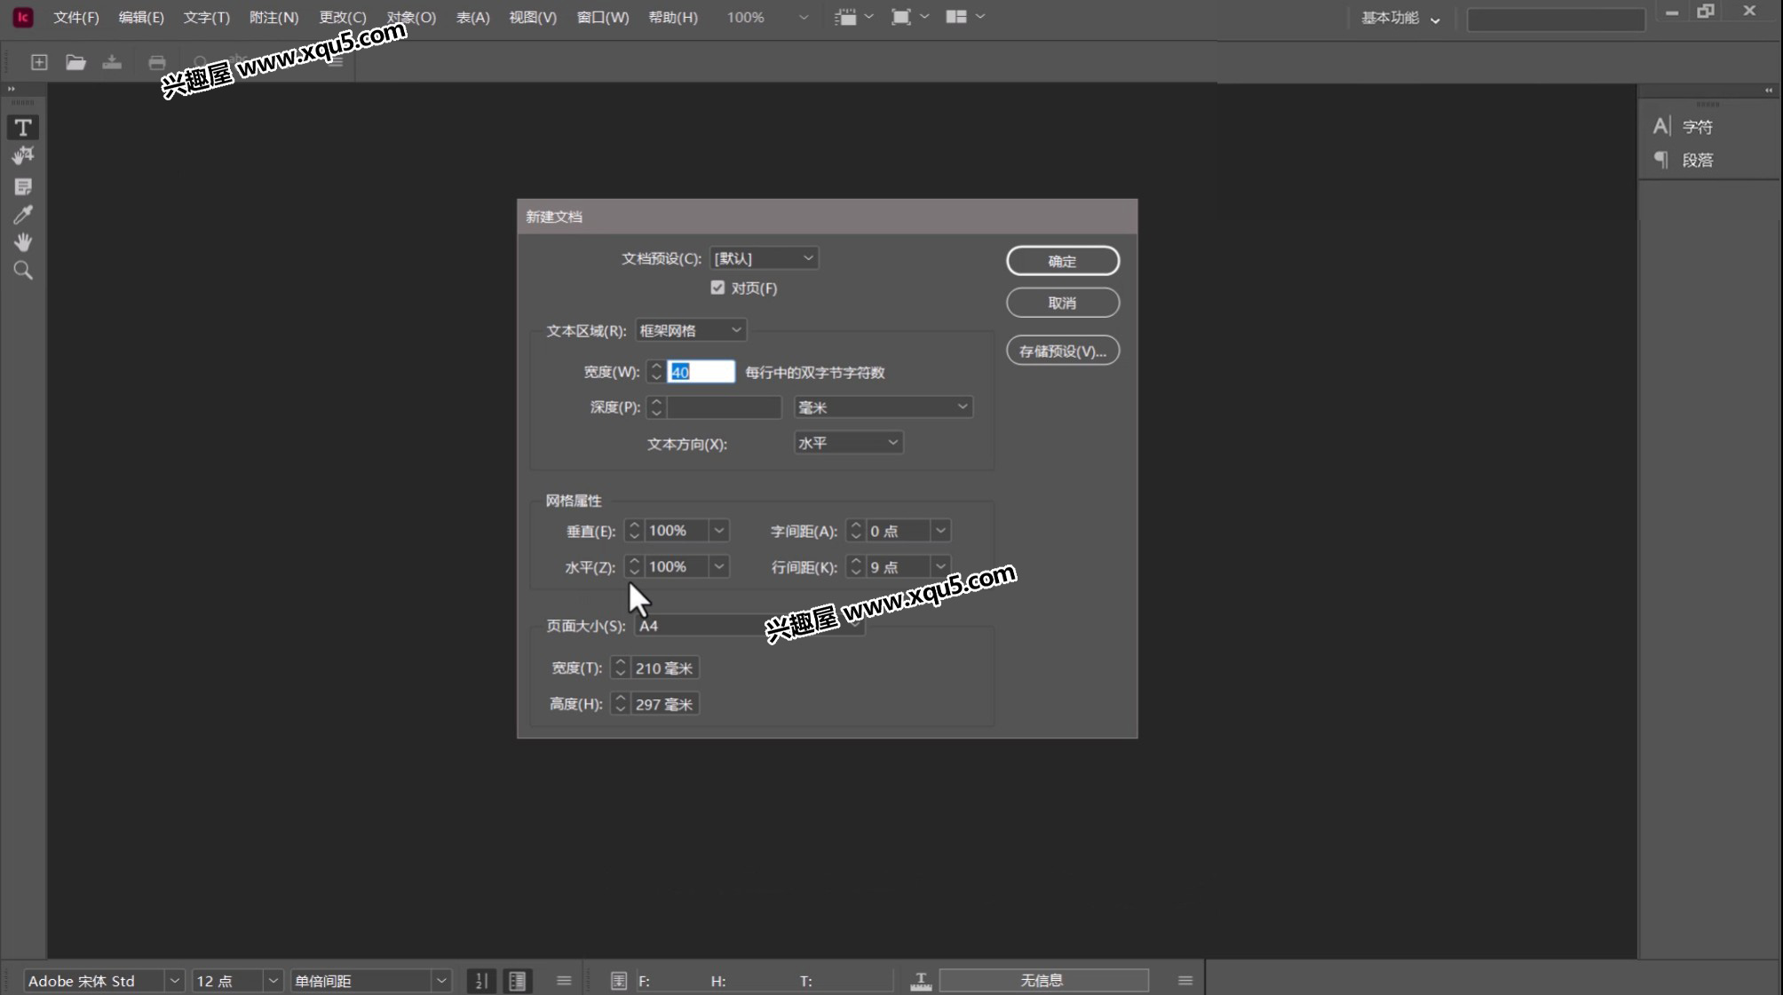Click the view options icon in top bar
The height and width of the screenshot is (995, 1783).
845,17
